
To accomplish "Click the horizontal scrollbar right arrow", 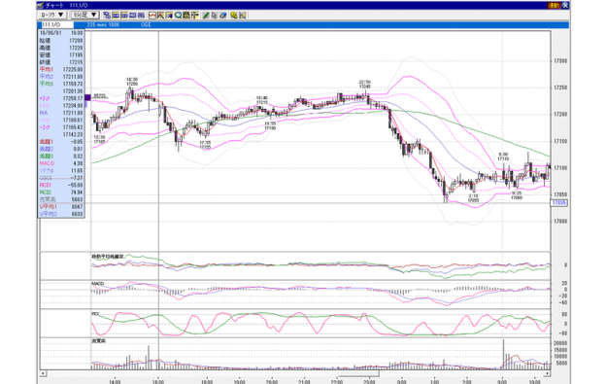I will [548, 373].
